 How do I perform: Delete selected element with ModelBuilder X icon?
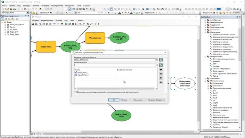pos(50,24)
